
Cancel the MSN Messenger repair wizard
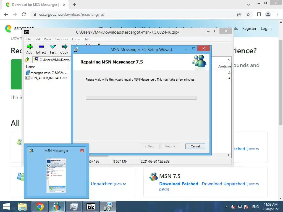tap(195, 146)
